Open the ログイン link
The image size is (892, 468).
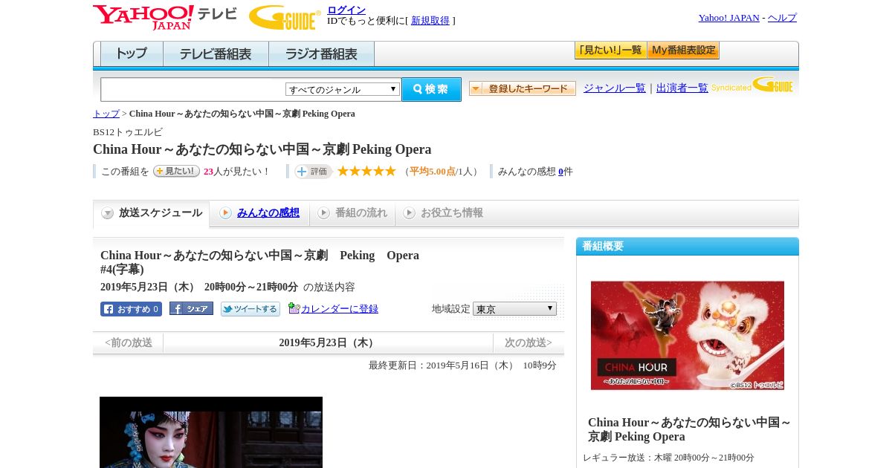coord(346,10)
